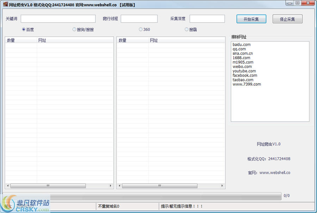Click the app icon in title bar
317x213 pixels.
5,4
